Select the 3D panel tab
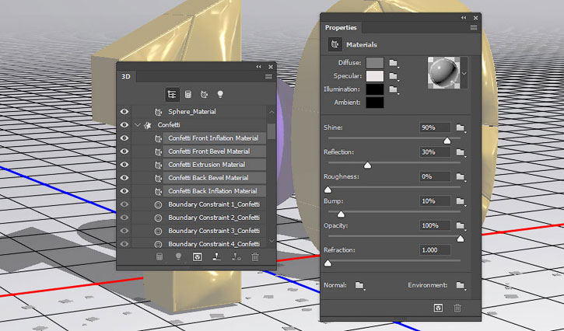Image resolution: width=564 pixels, height=331 pixels. (x=126, y=77)
